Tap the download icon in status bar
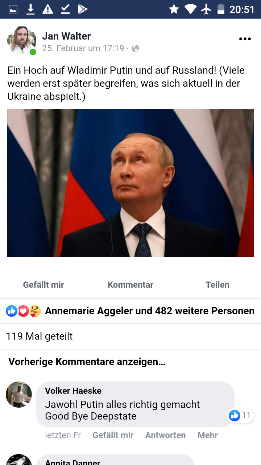261x465 pixels. (30, 9)
